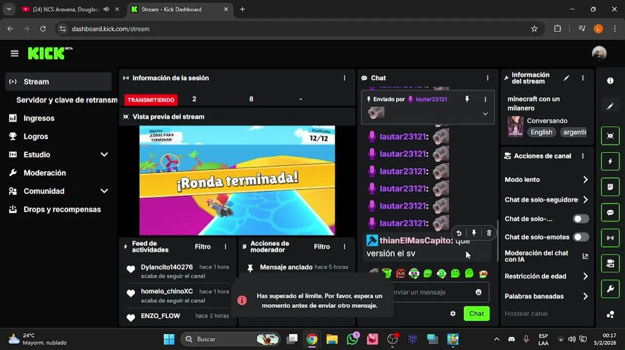The image size is (625, 350).
Task: Open the Stream section in sidebar
Action: point(58,82)
